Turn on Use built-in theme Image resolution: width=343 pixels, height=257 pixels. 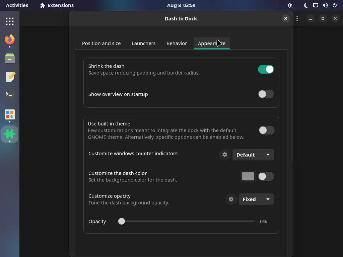(266, 130)
